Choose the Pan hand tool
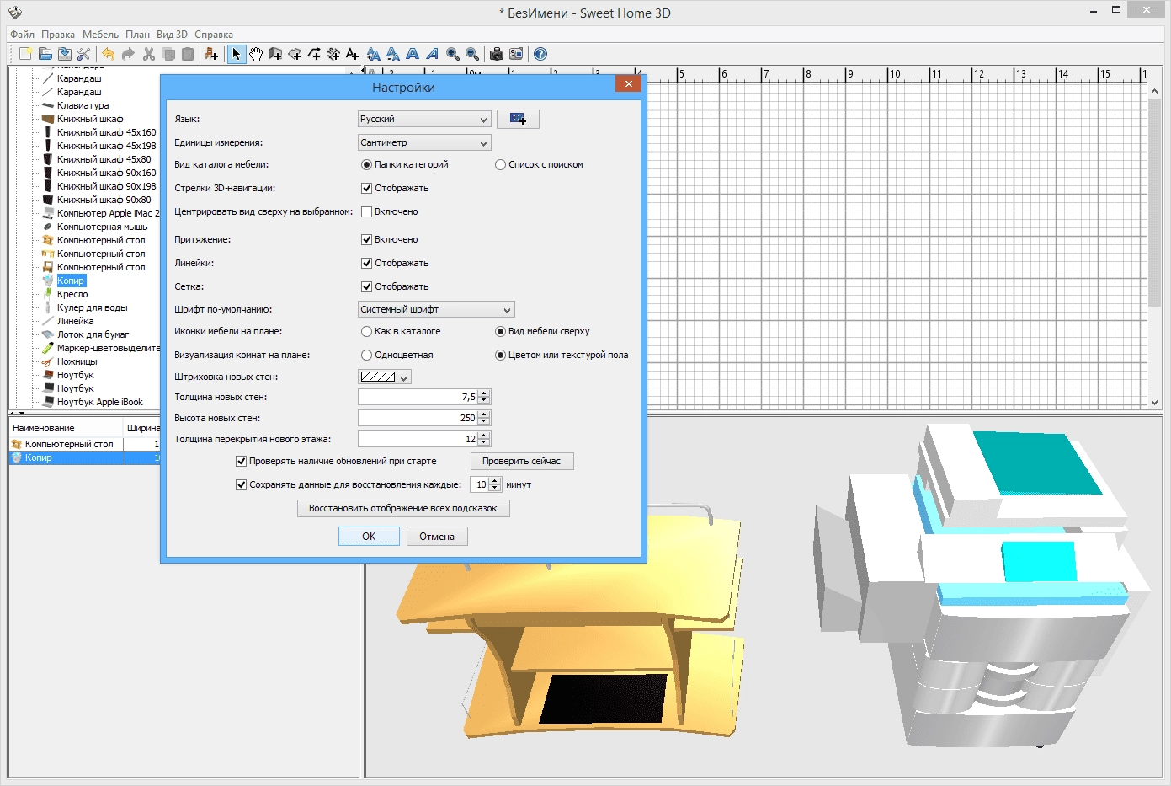Screen dimensions: 1171x786 [x=256, y=54]
